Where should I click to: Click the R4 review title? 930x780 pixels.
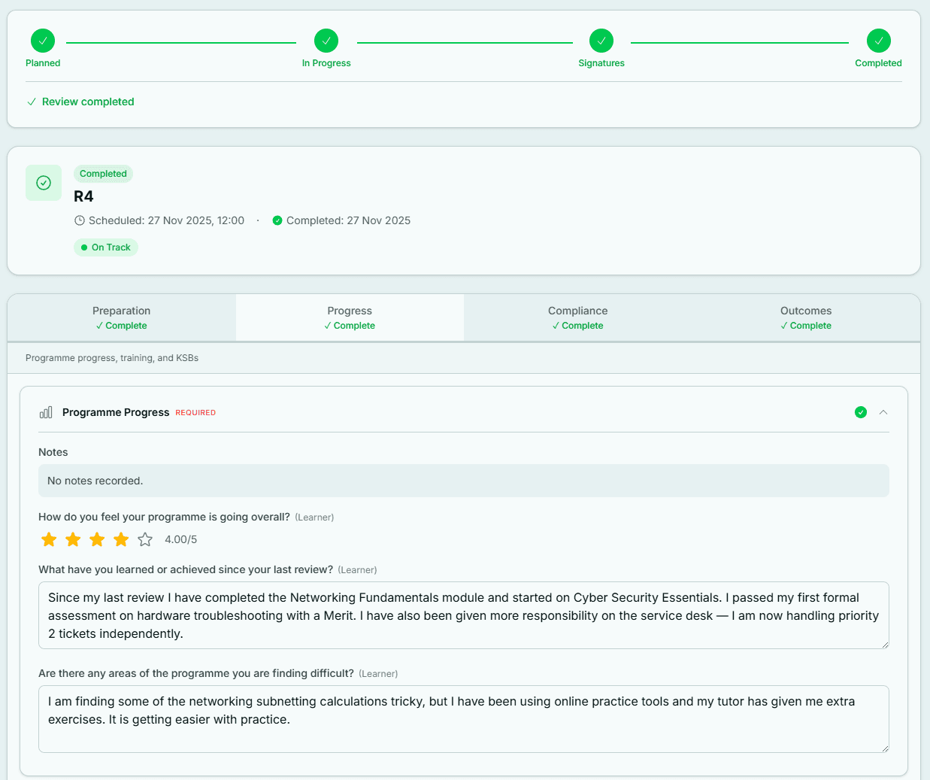click(x=83, y=196)
